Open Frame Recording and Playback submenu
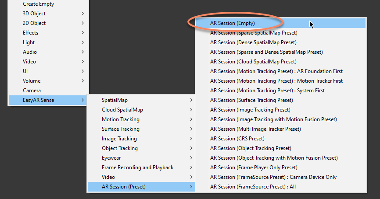The height and width of the screenshot is (199, 380). 137,168
